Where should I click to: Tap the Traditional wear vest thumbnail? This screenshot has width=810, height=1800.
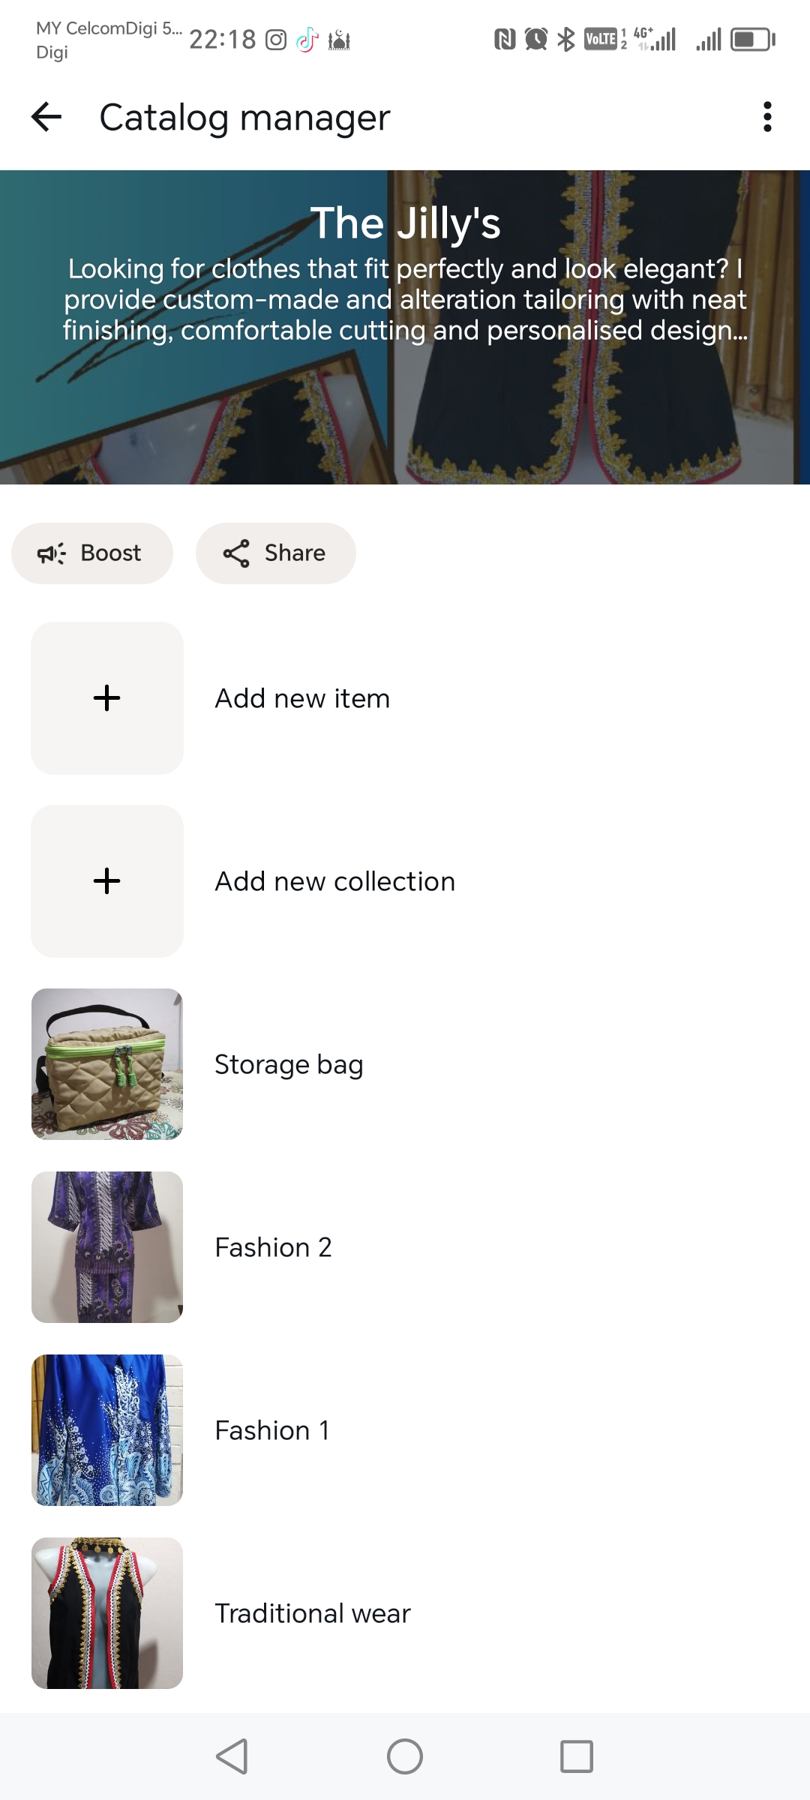tap(107, 1613)
